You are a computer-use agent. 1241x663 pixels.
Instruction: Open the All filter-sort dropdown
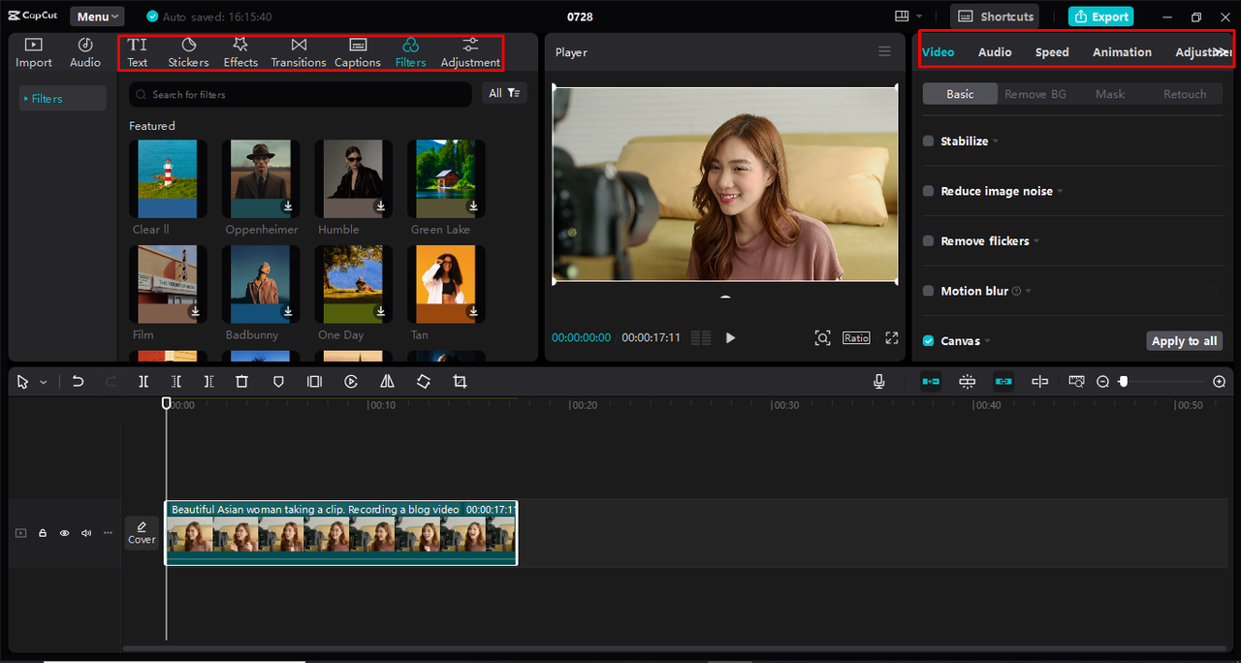point(504,93)
